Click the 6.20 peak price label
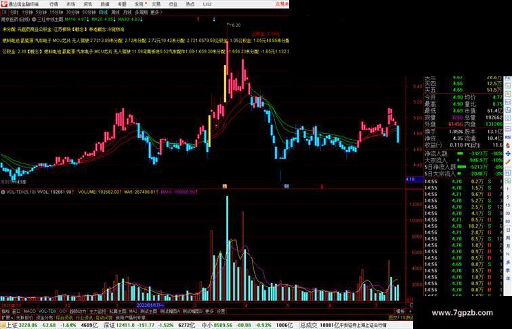 (236, 25)
